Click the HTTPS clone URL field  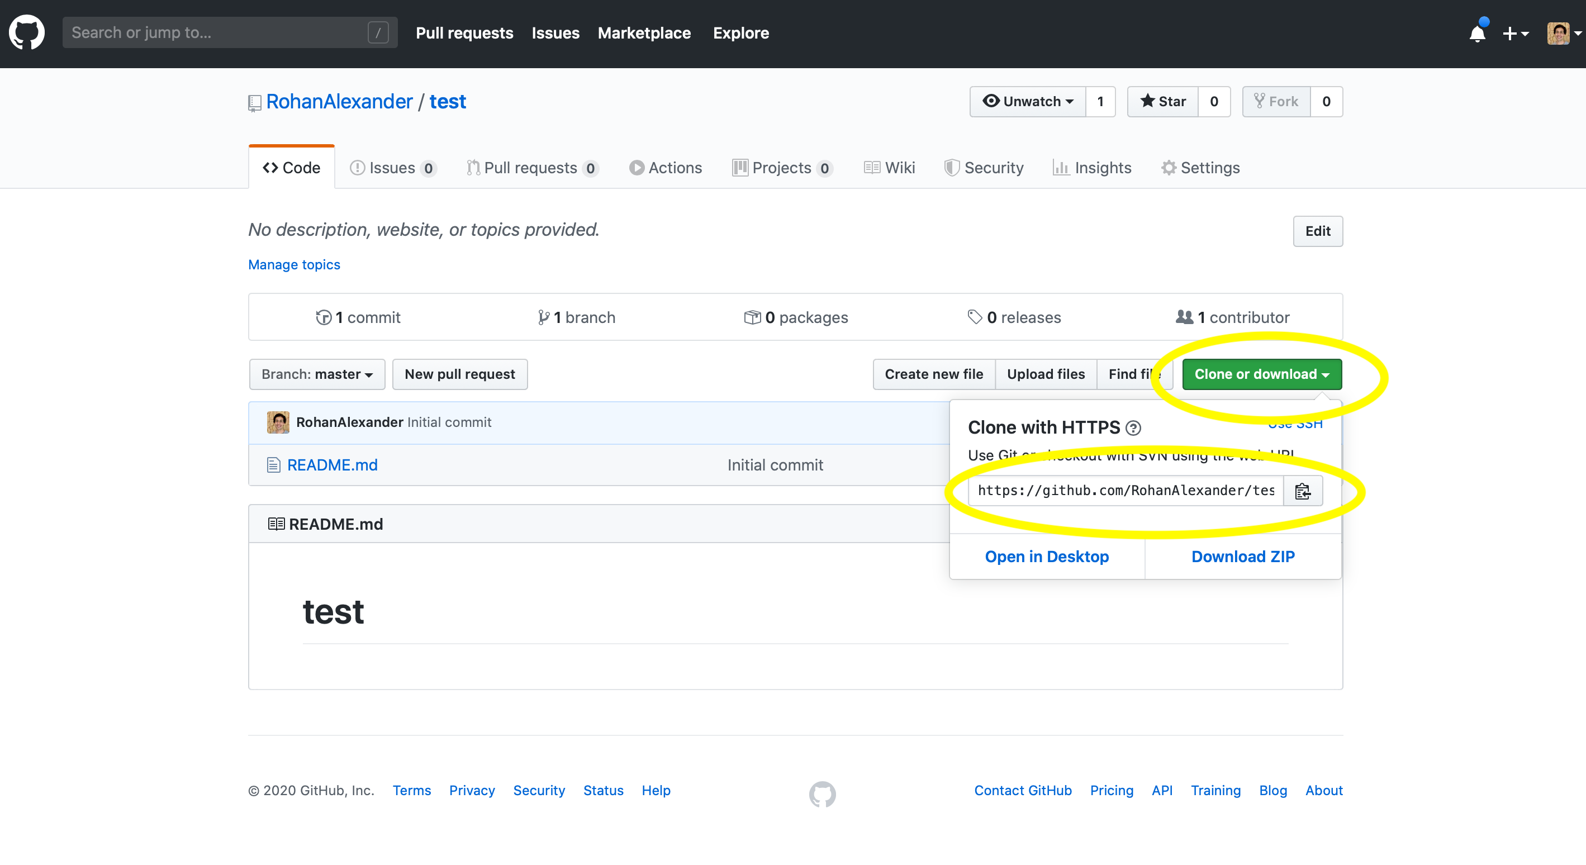pyautogui.click(x=1125, y=491)
